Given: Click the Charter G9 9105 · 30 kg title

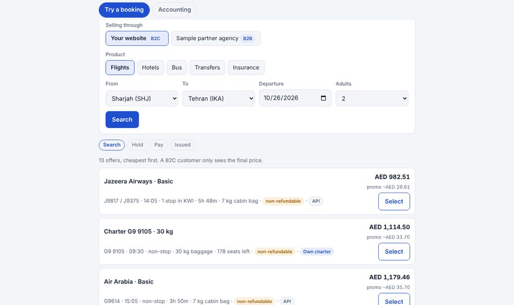Looking at the screenshot, I should pyautogui.click(x=138, y=232).
